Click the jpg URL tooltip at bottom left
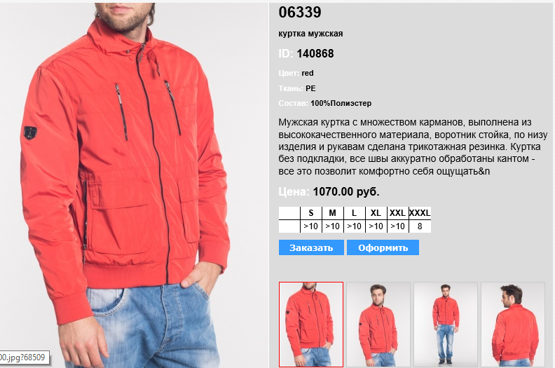Screen dimensions: 555x368 pos(24,357)
